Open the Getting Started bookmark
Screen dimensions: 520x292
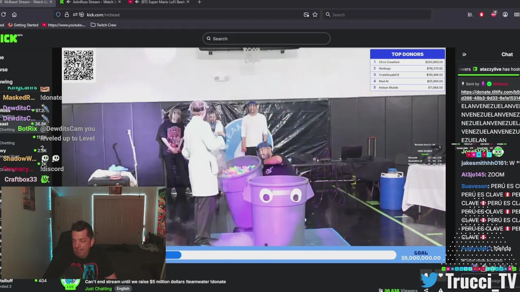pos(23,25)
